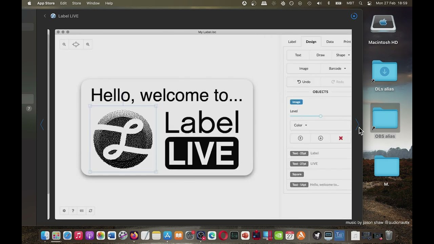Image resolution: width=434 pixels, height=244 pixels.
Task: Open PowerPoint from the Dock
Action: [x=245, y=235]
